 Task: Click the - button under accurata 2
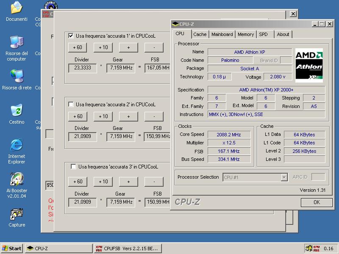pos(154,116)
